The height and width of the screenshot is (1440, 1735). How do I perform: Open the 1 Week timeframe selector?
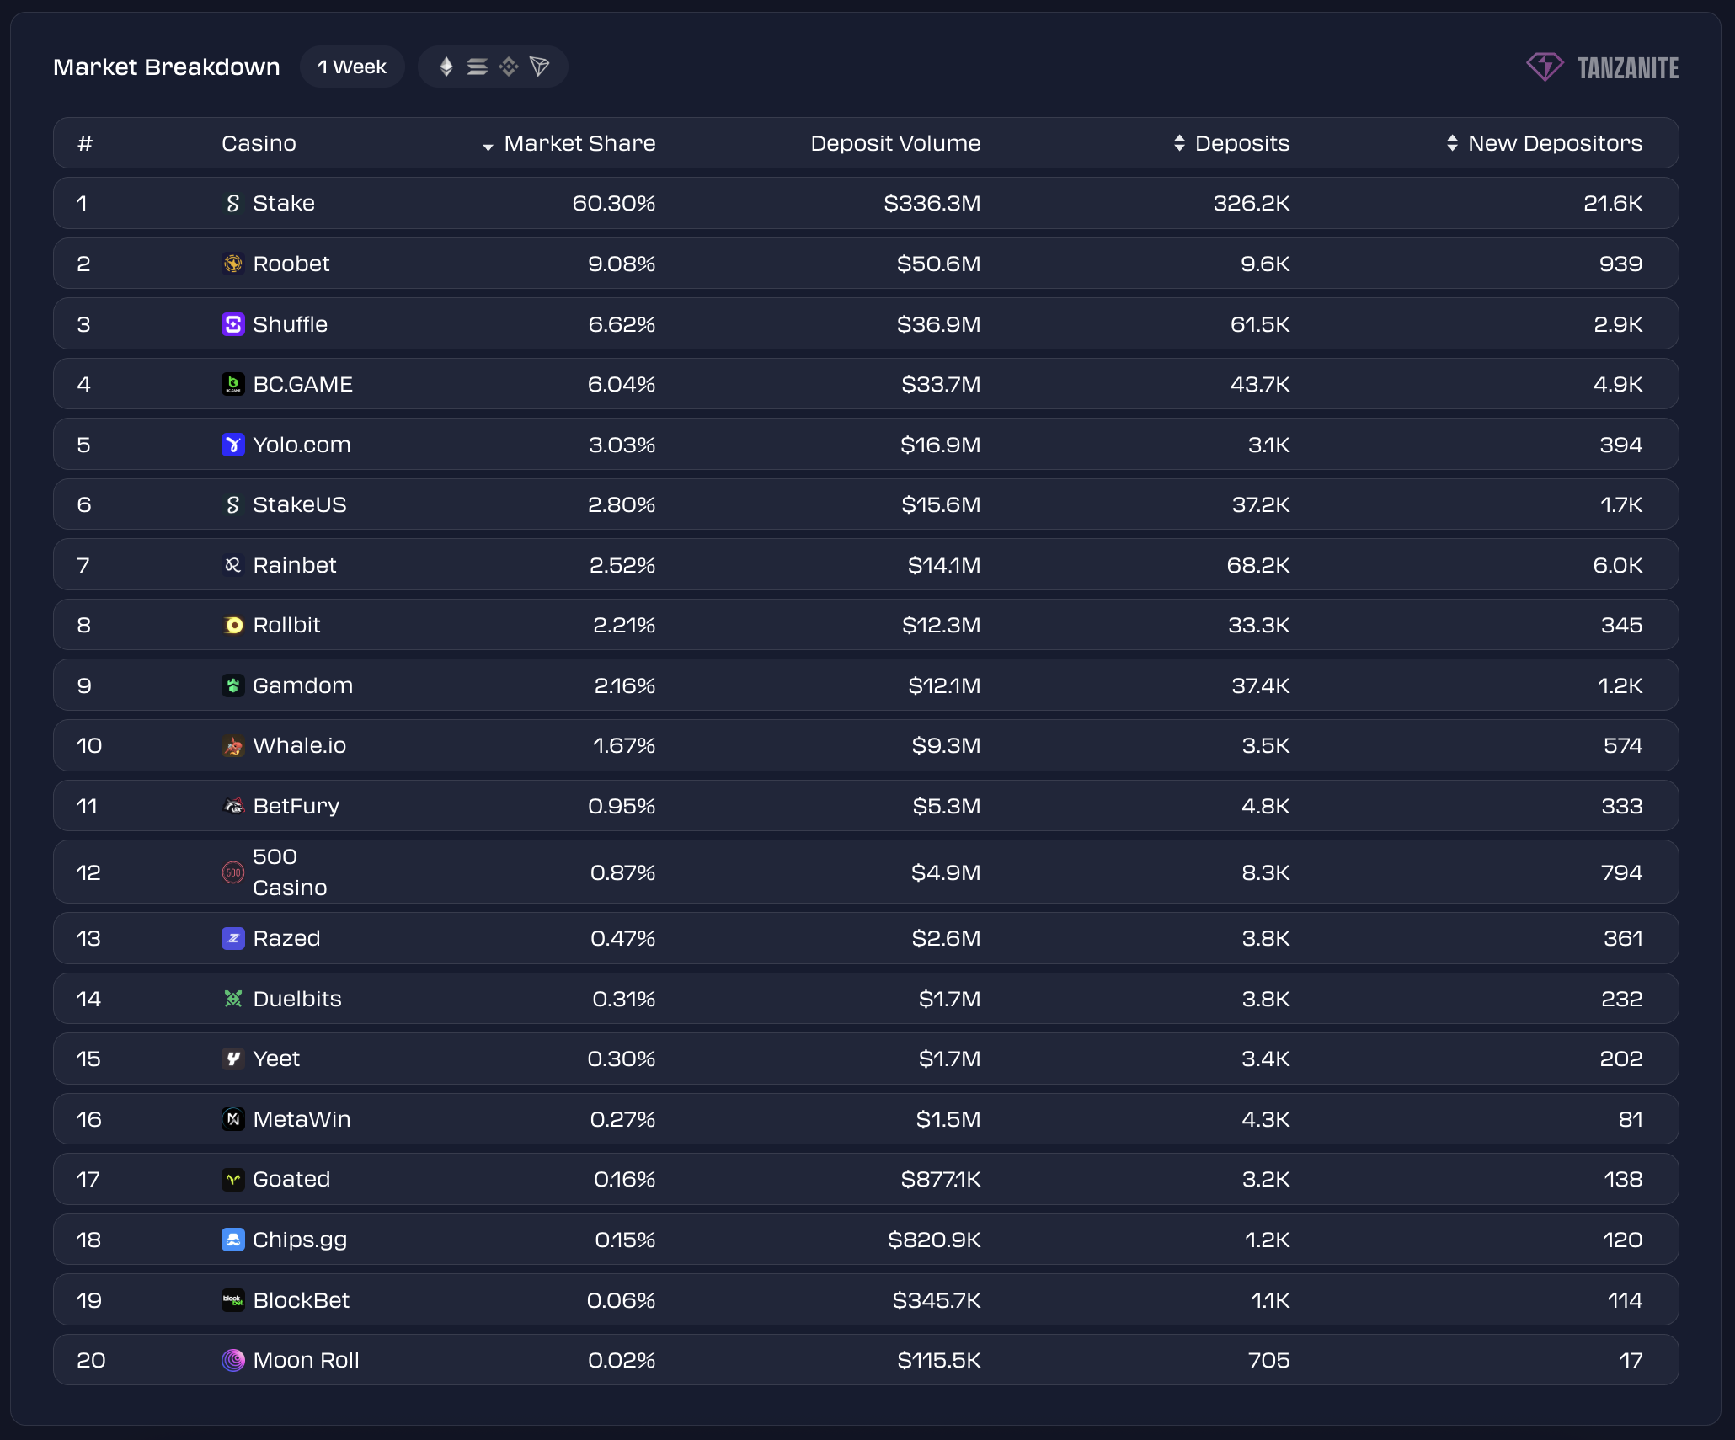(x=352, y=67)
